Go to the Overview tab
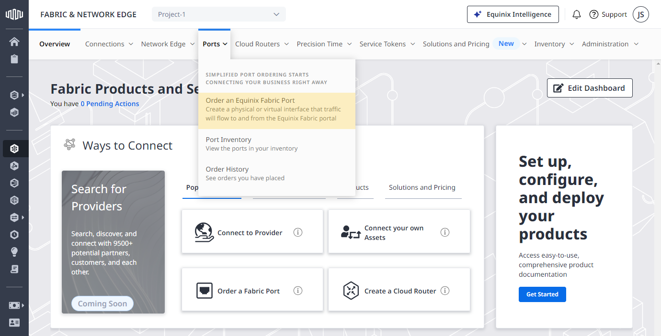661x336 pixels. [x=55, y=44]
